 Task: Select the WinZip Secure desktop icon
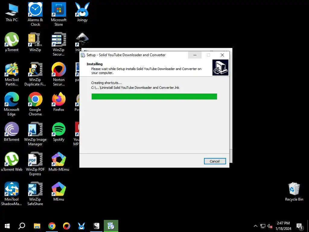[x=59, y=44]
